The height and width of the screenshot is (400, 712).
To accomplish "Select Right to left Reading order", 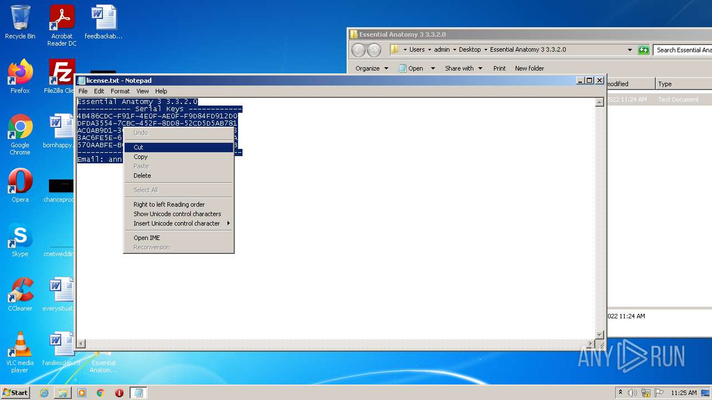I will [179, 204].
